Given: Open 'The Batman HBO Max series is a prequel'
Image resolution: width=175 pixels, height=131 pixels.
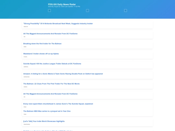Looking at the screenshot, I should [x=47, y=111].
